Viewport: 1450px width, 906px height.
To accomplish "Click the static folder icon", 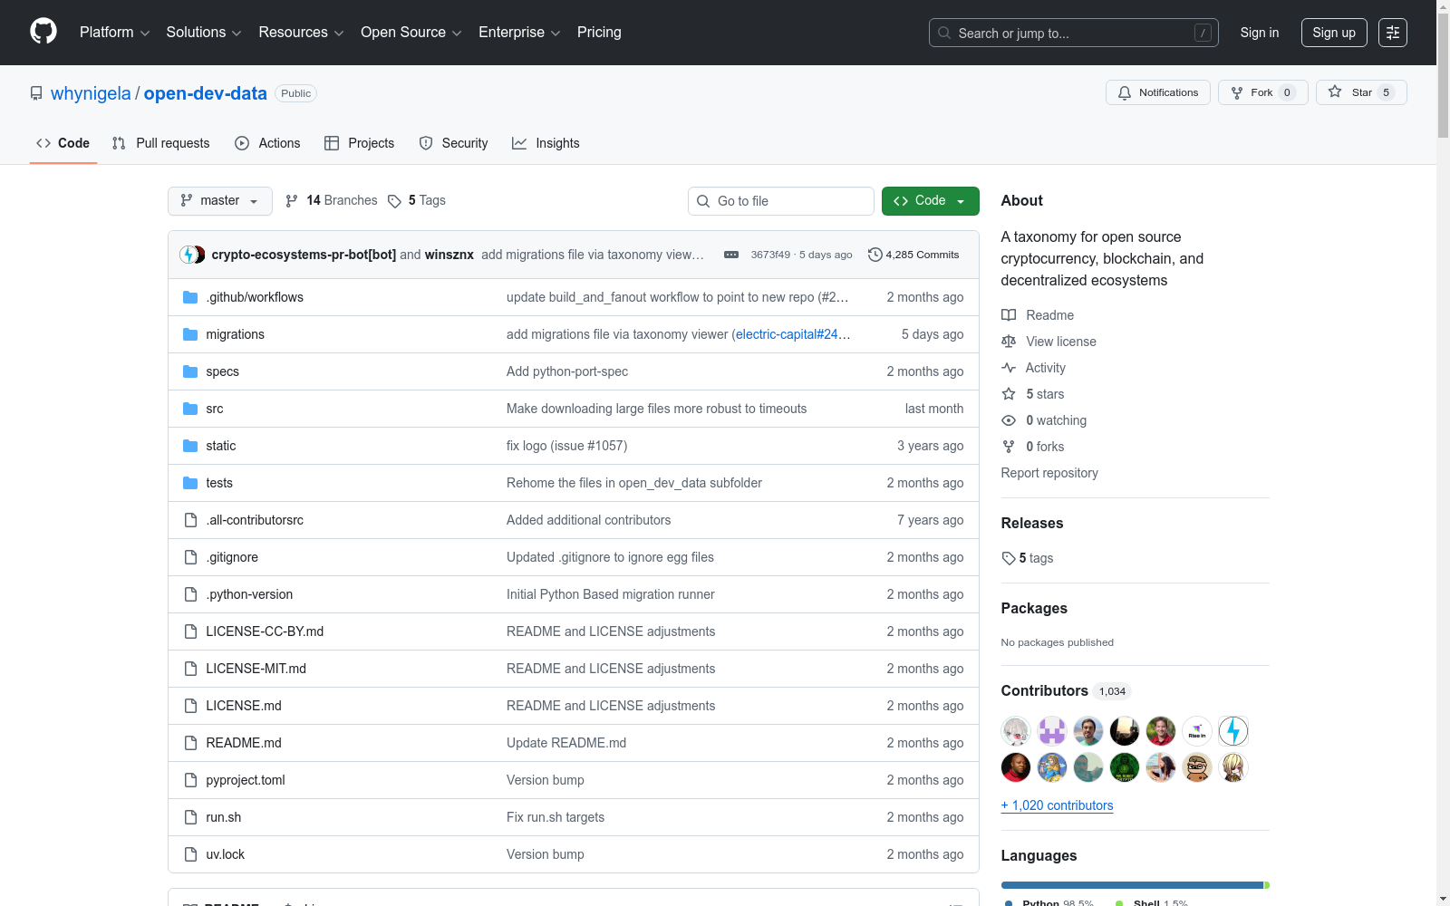I will (190, 446).
